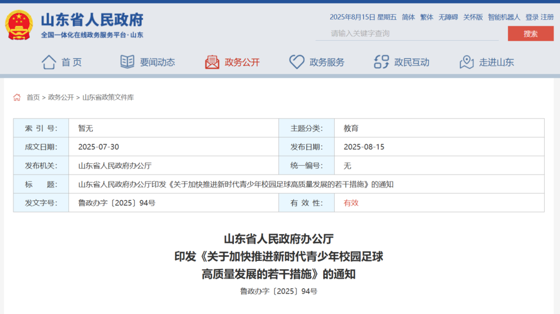This screenshot has width=560, height=314.
Task: Click the 政民互动 exchange icon
Action: point(381,62)
